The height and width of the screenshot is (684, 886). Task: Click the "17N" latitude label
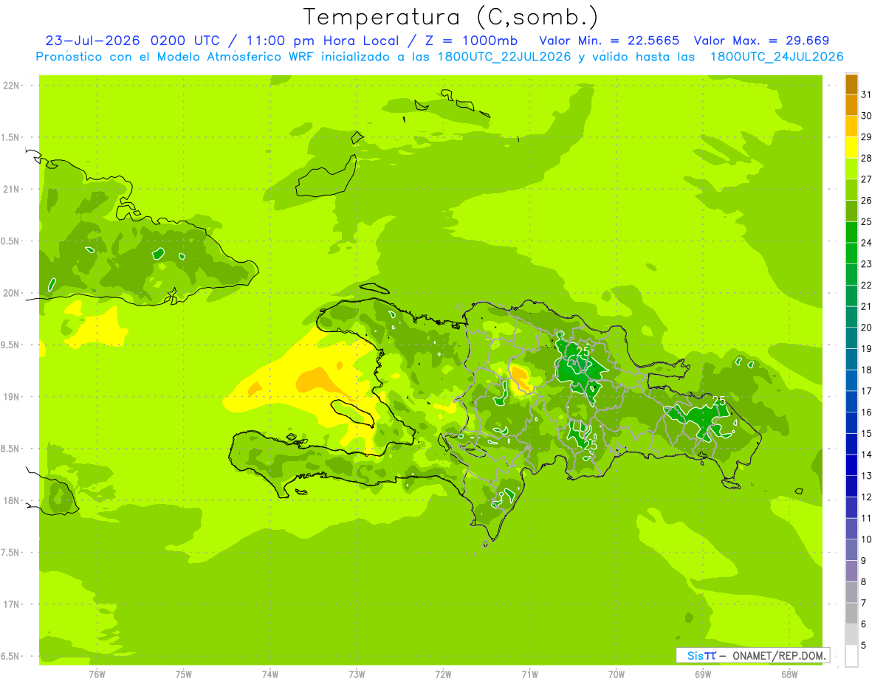[11, 604]
